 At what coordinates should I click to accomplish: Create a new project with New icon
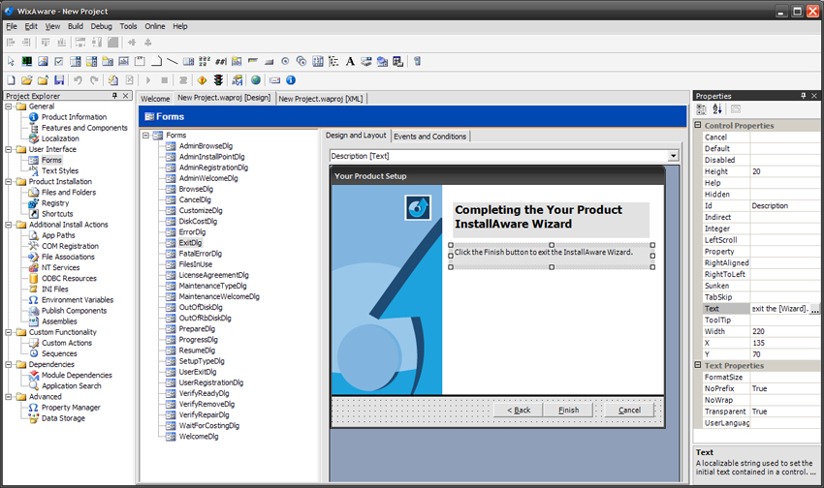pos(11,80)
